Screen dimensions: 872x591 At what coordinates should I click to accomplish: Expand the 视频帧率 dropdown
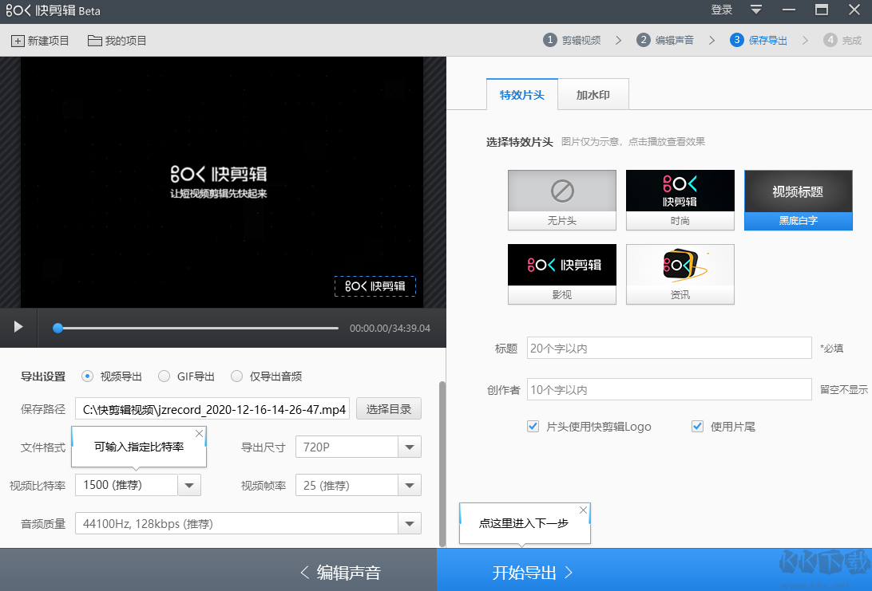410,486
